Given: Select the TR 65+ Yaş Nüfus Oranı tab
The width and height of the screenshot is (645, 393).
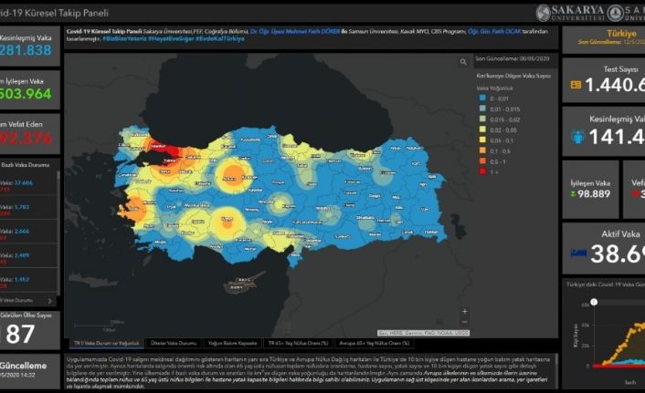Looking at the screenshot, I should [x=297, y=343].
